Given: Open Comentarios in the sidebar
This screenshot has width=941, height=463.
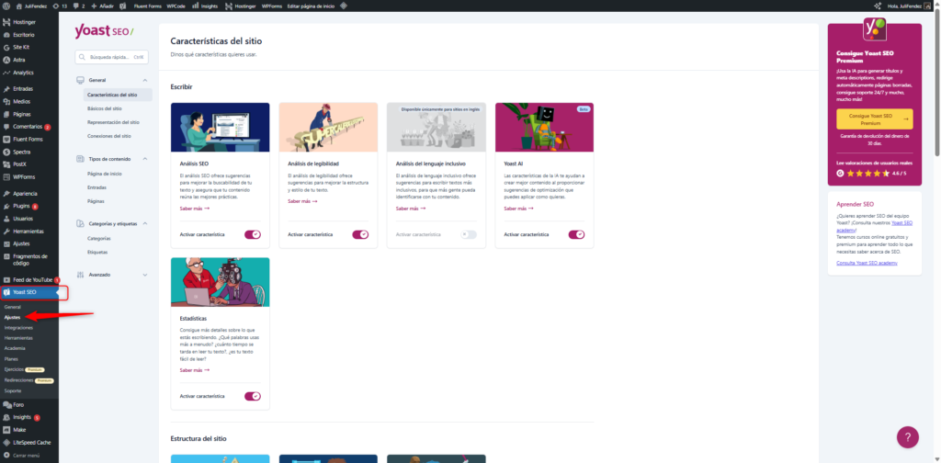Looking at the screenshot, I should [29, 127].
